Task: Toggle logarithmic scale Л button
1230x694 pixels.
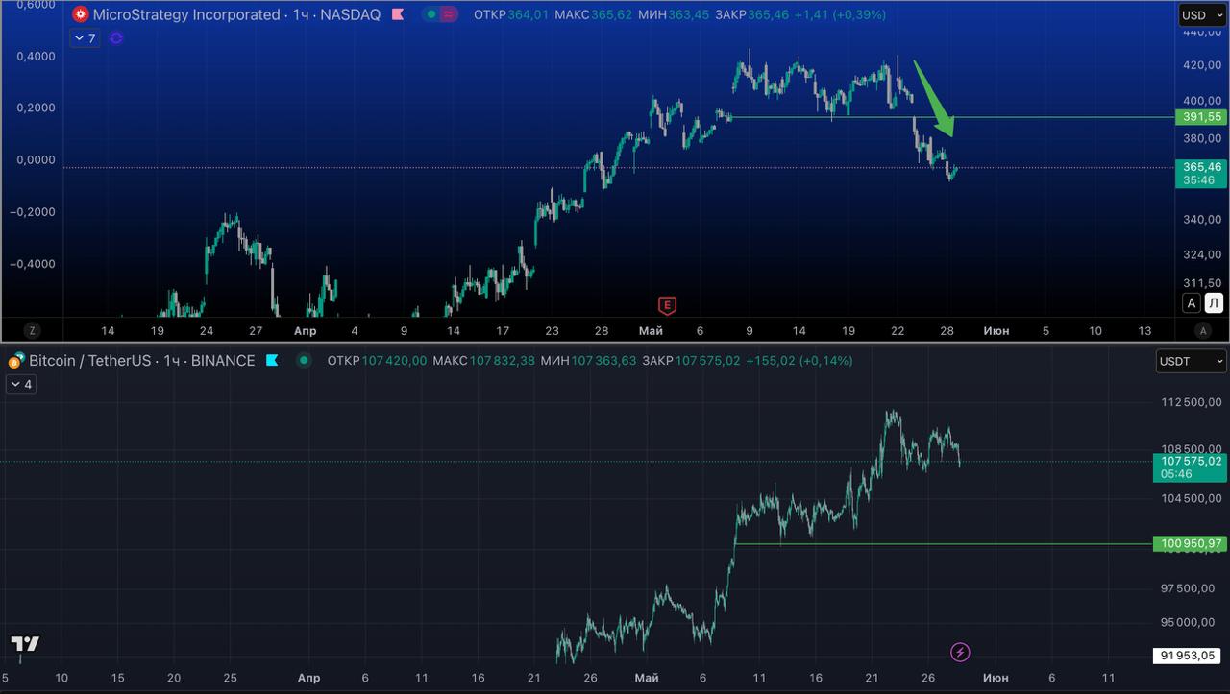Action: pos(1214,303)
